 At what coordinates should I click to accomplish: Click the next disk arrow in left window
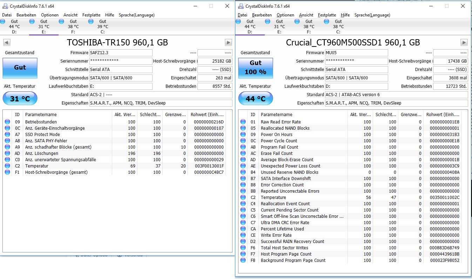228,43
